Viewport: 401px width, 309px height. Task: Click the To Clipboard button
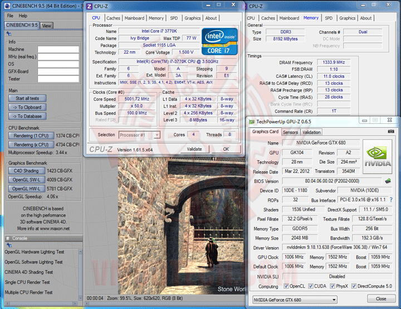[27, 107]
